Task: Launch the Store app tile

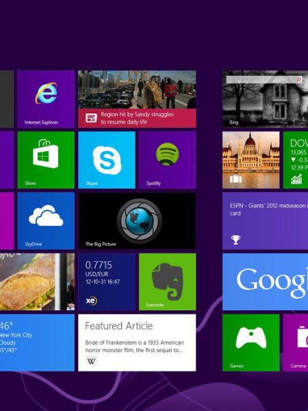Action: click(x=46, y=160)
